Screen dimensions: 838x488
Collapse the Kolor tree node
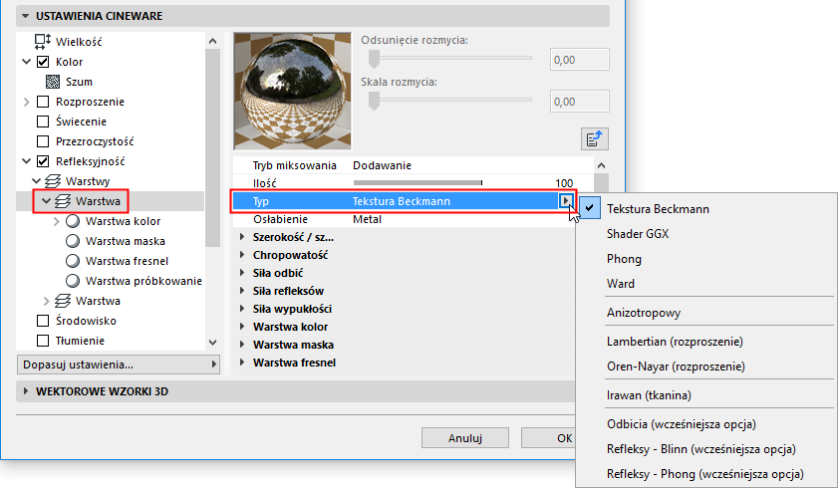pos(26,62)
